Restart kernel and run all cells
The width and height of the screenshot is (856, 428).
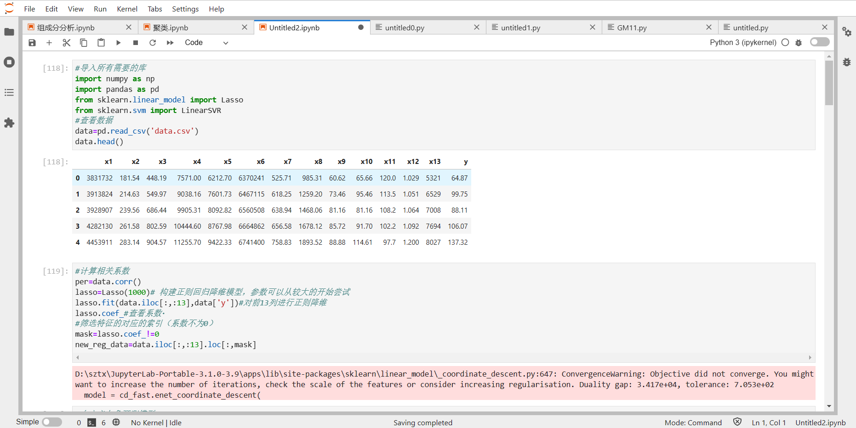tap(170, 43)
